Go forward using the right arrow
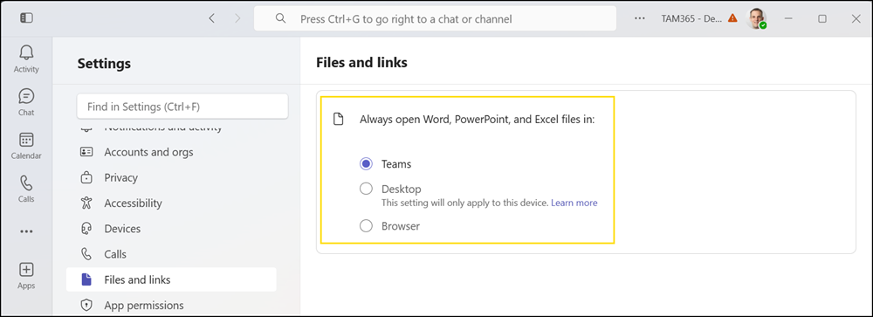Viewport: 873px width, 317px height. click(x=237, y=18)
